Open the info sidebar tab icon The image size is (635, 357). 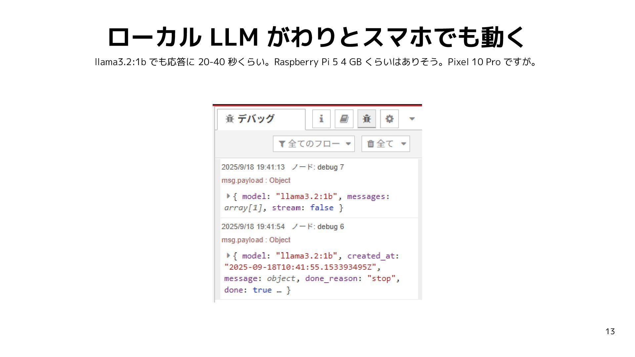[321, 119]
